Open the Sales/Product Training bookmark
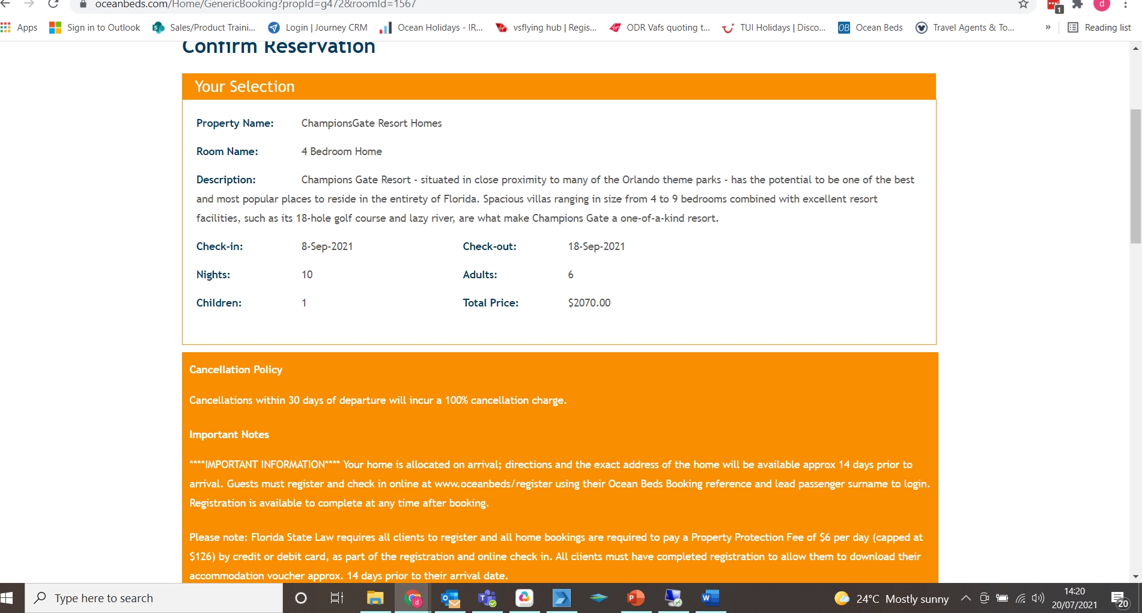This screenshot has height=613, width=1142. tap(204, 28)
